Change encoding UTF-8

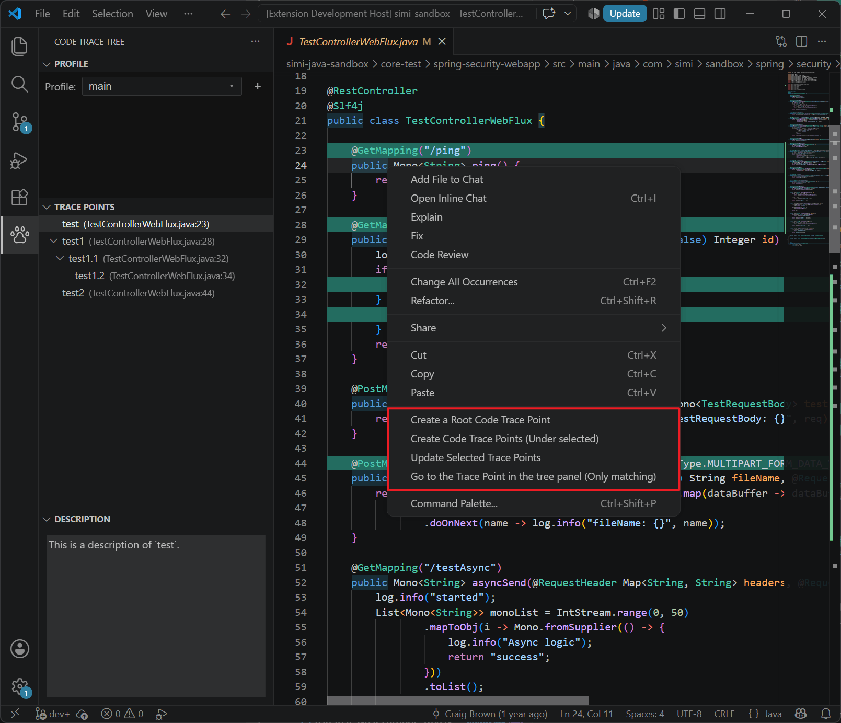(689, 714)
